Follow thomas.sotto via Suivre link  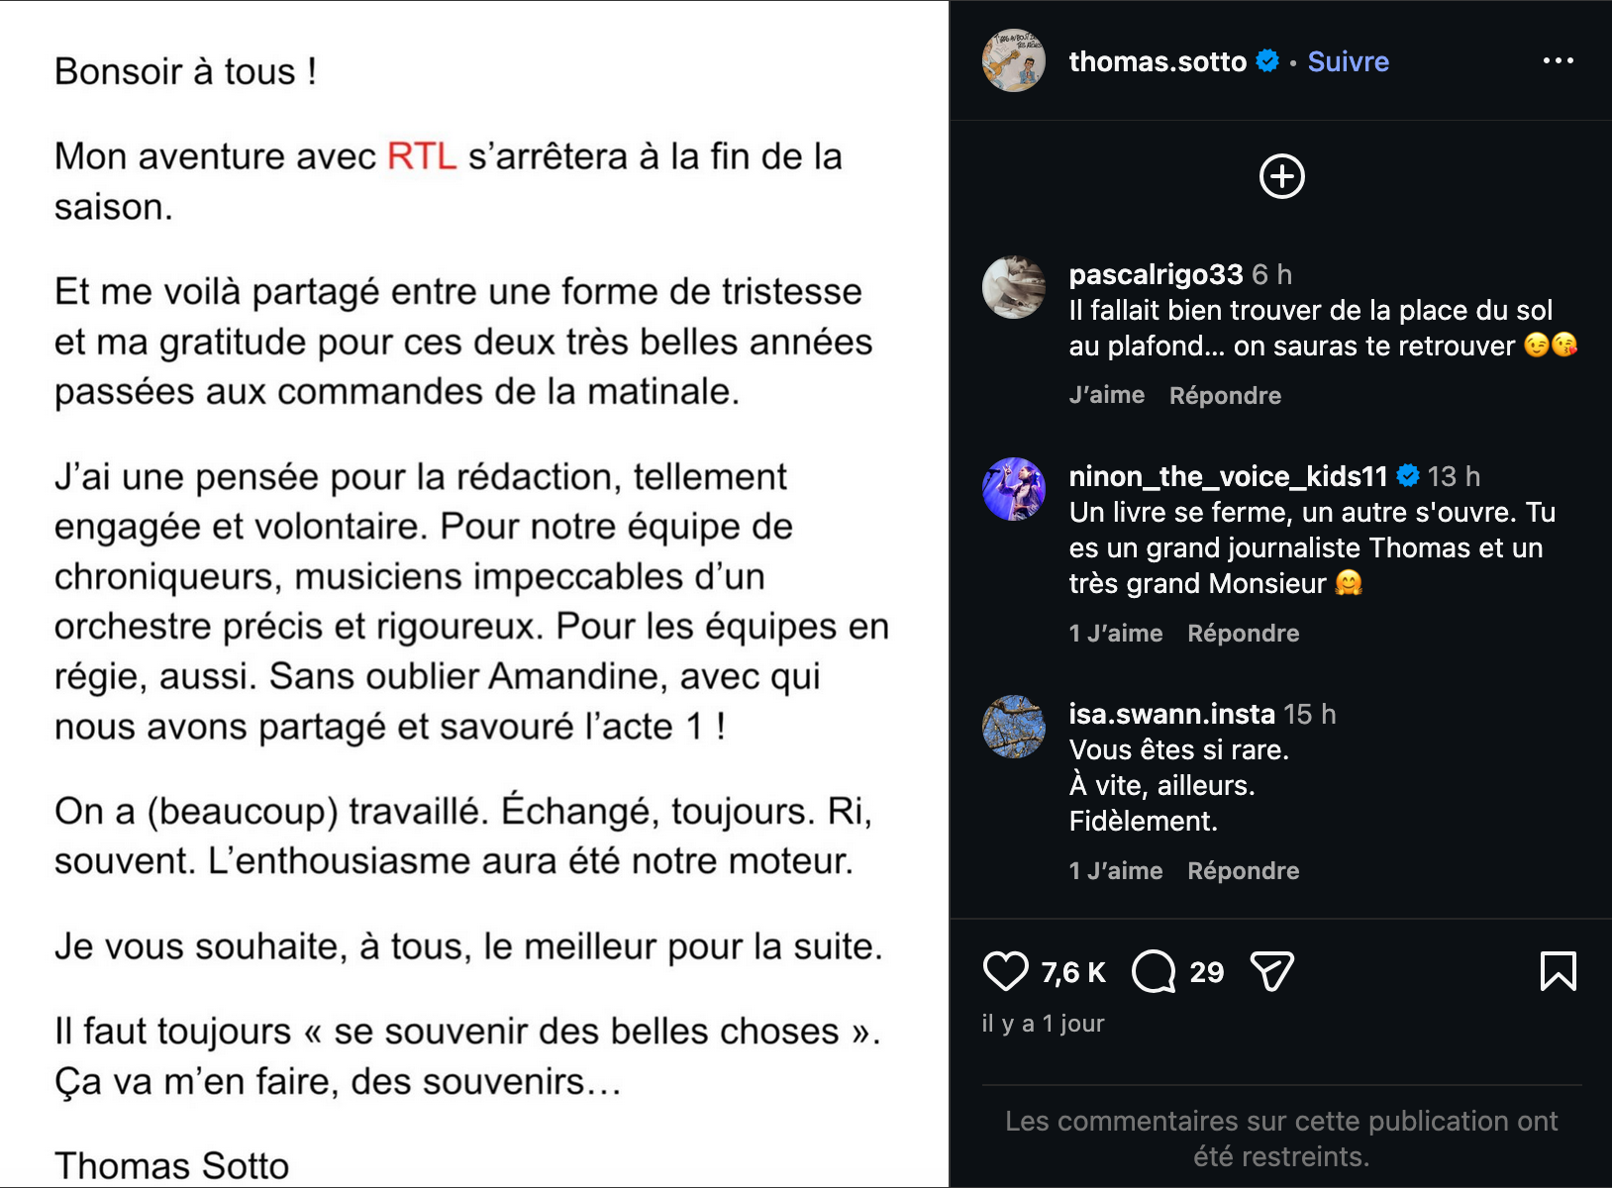tap(1348, 61)
